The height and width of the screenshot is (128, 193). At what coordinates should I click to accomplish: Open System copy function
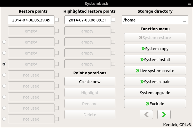click(155, 48)
